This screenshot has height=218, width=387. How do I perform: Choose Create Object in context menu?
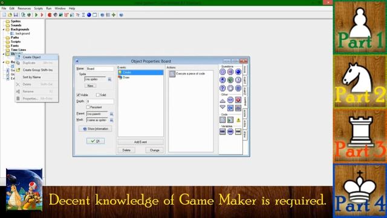pyautogui.click(x=37, y=57)
